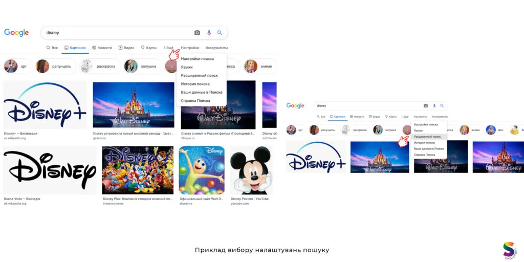Open Disney characters collage thumbnail
This screenshot has height=262, width=524.
(x=138, y=170)
